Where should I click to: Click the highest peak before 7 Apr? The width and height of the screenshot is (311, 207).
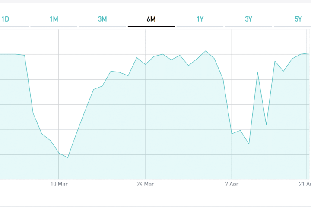point(206,51)
